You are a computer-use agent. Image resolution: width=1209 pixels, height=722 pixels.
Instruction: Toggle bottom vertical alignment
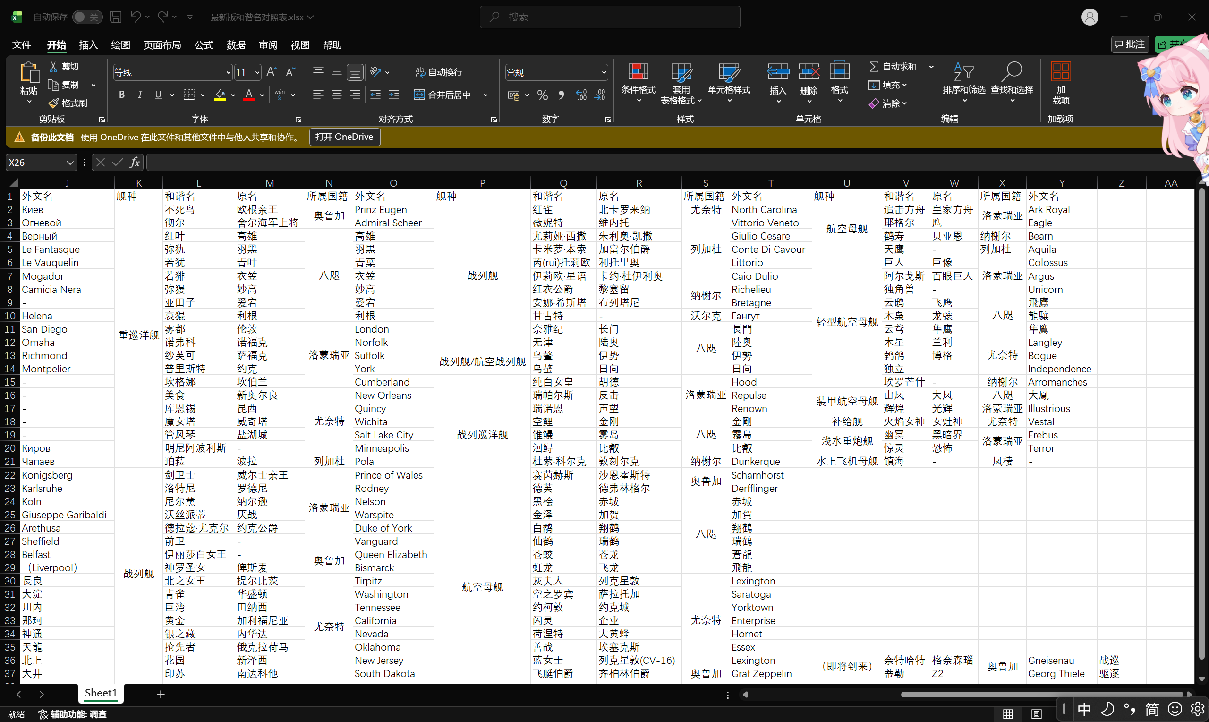click(x=355, y=72)
